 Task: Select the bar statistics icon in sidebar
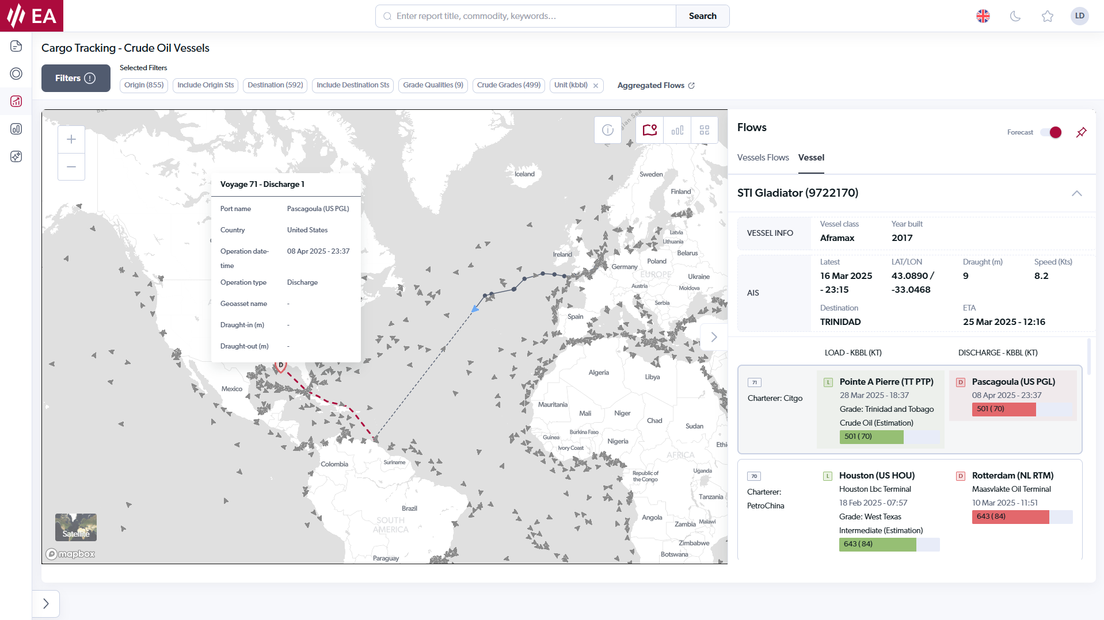click(x=16, y=129)
